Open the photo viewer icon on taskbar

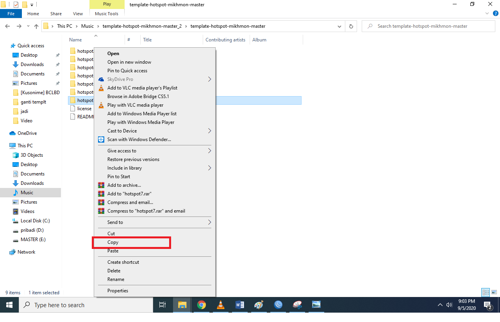coord(316,305)
